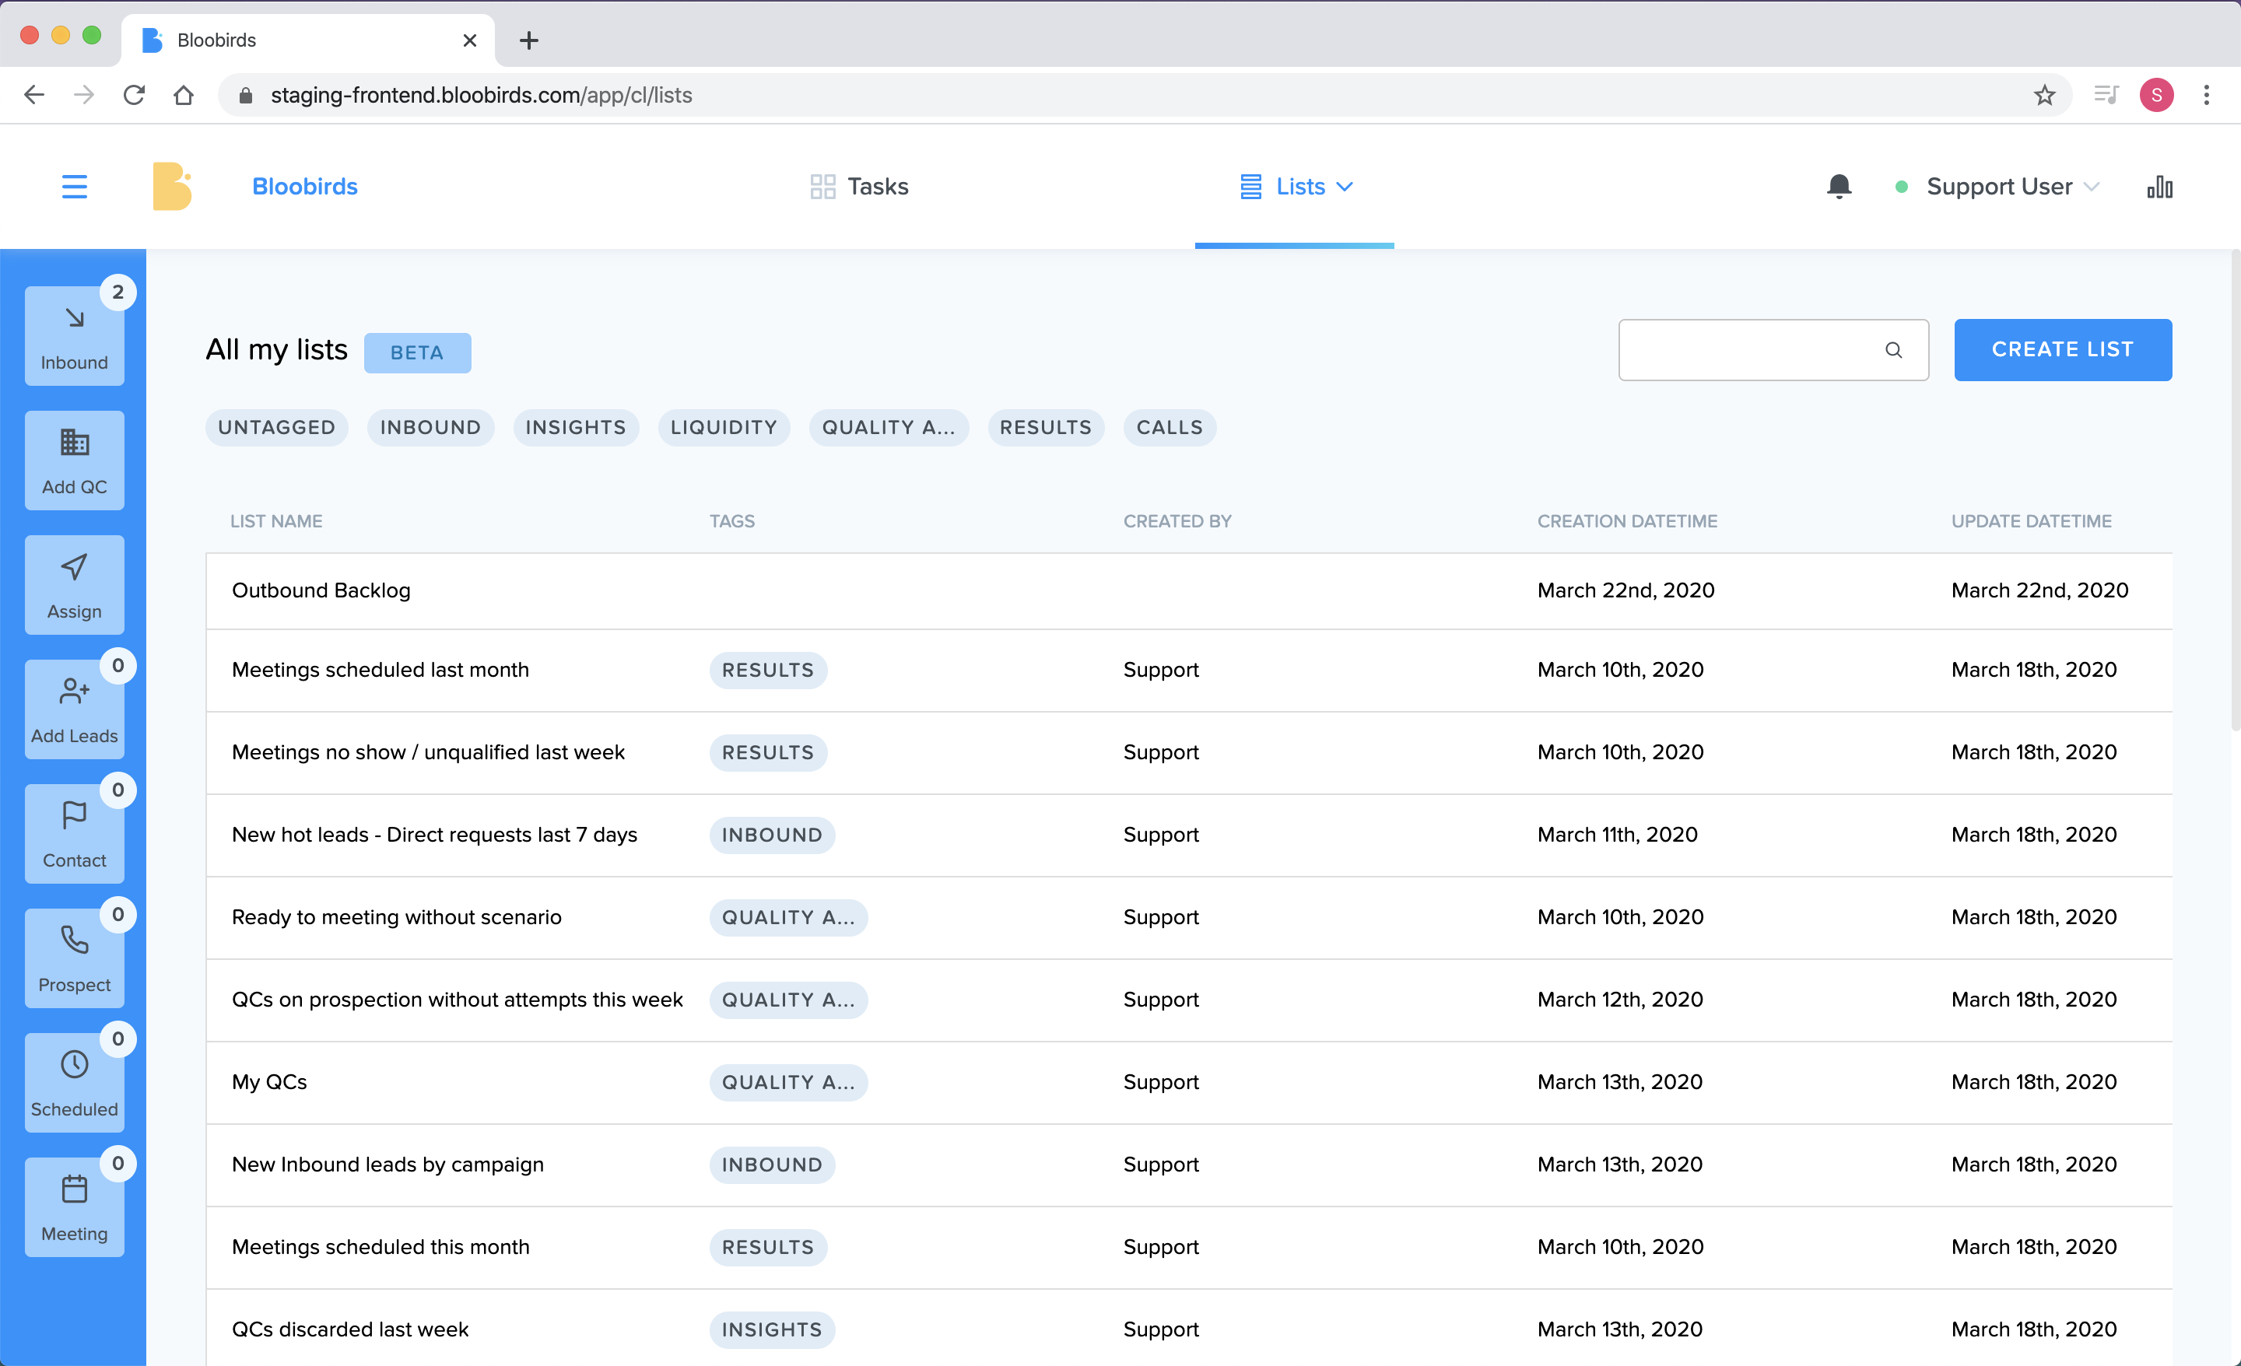2241x1366 pixels.
Task: Click the Add QC sidebar tile
Action: pos(75,461)
